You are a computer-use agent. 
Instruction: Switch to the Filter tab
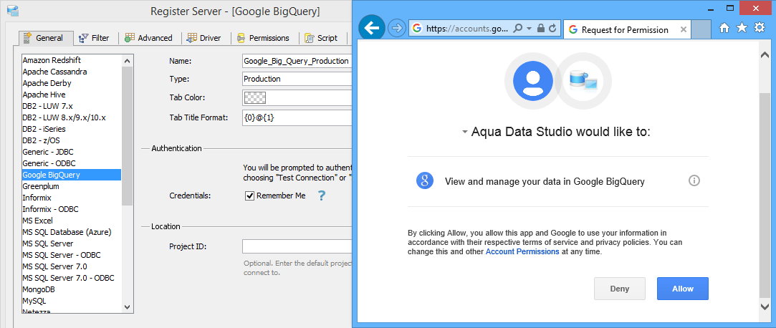click(95, 38)
